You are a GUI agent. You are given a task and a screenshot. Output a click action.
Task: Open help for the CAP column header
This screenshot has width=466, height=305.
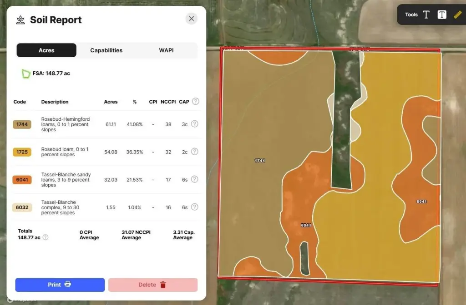[196, 101]
